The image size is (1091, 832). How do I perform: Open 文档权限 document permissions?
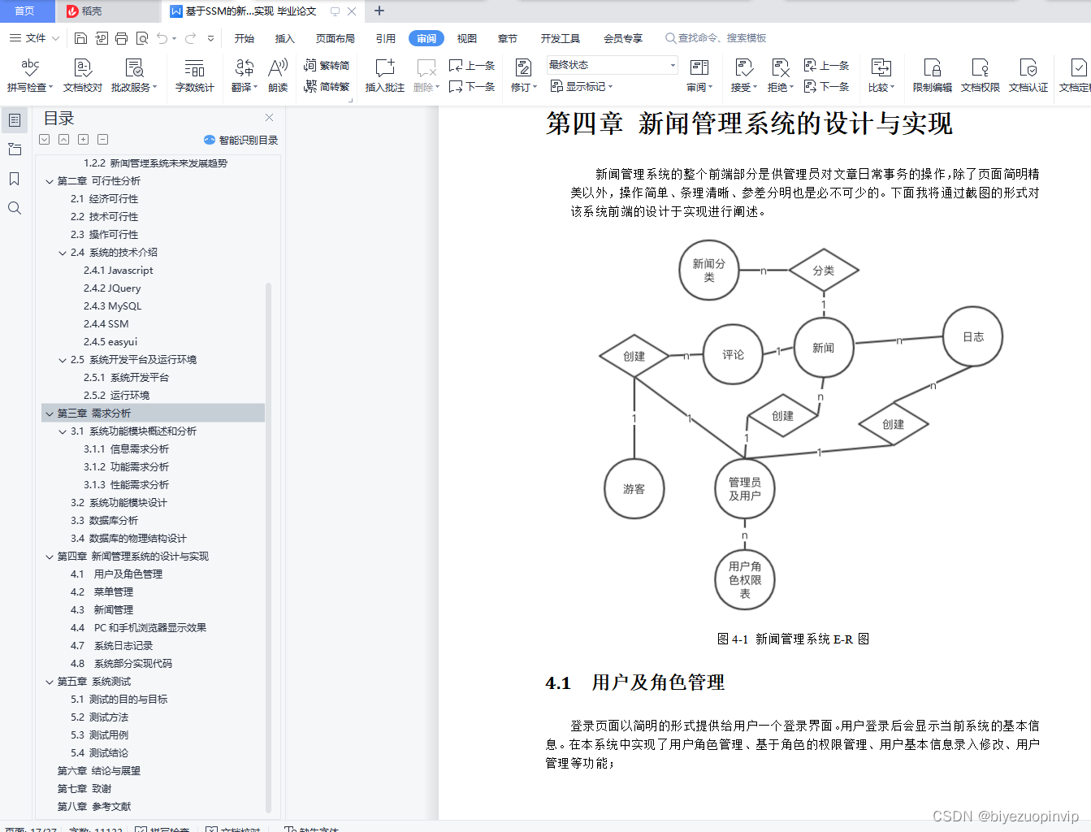tap(981, 73)
